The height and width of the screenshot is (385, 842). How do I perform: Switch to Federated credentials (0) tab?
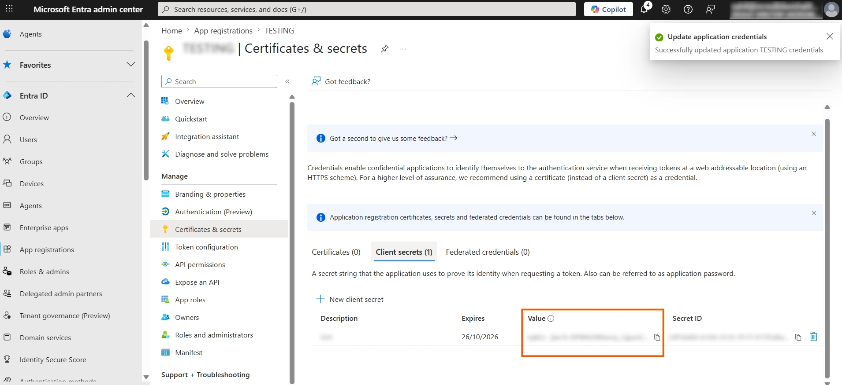(488, 252)
